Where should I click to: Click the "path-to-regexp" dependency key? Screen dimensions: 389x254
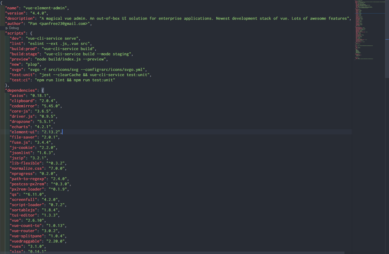(28, 179)
